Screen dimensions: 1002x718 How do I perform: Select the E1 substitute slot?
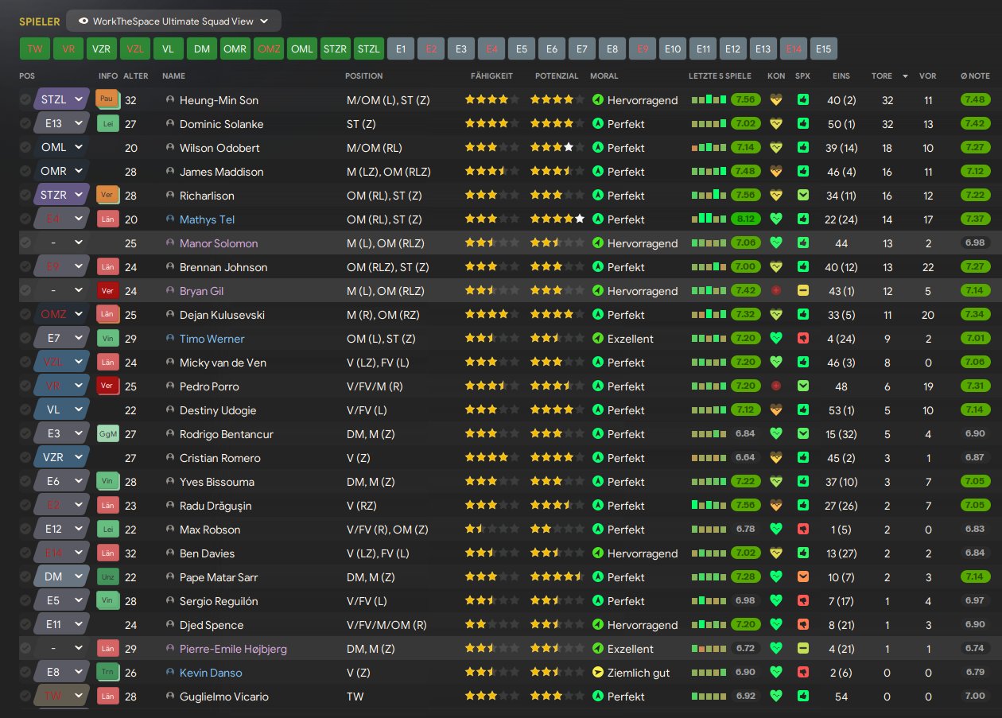[401, 49]
